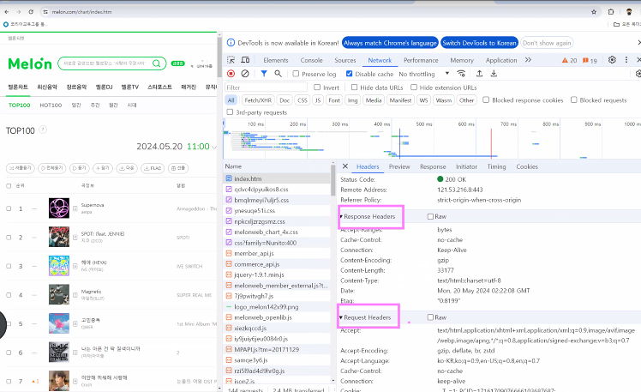Select jquery-1.9.1.min.js request
The width and height of the screenshot is (641, 392).
pyautogui.click(x=277, y=274)
